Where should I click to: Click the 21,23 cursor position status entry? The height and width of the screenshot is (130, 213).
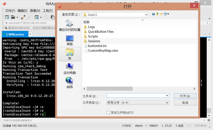167,126
